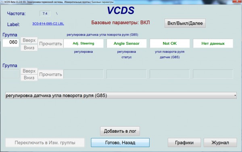Click the Not OK status field
242x152 pixels.
[170, 44]
